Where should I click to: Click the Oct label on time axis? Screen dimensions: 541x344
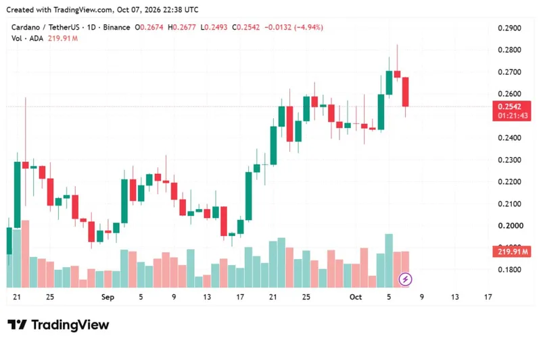(x=356, y=297)
